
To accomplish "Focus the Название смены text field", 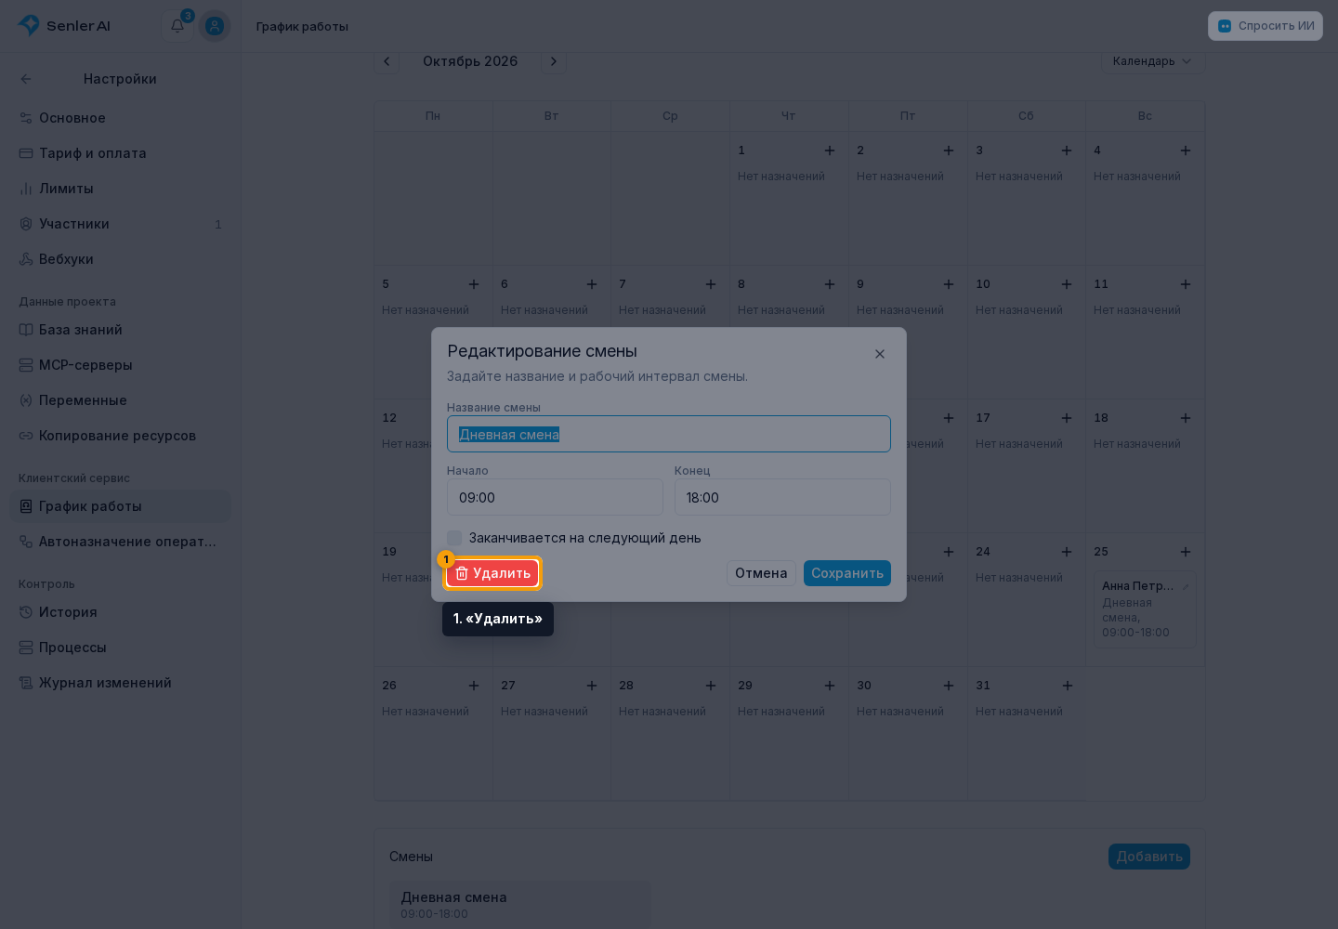I will [669, 434].
